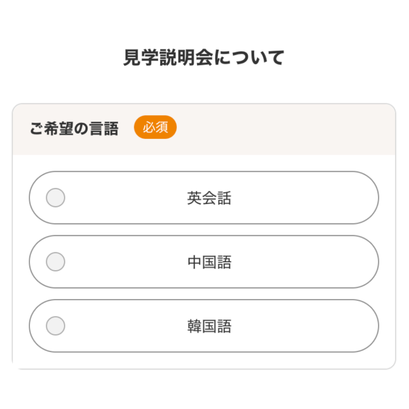The image size is (409, 409).
Task: Click the gap between 英会話 and 中国語 options
Action: (x=204, y=230)
